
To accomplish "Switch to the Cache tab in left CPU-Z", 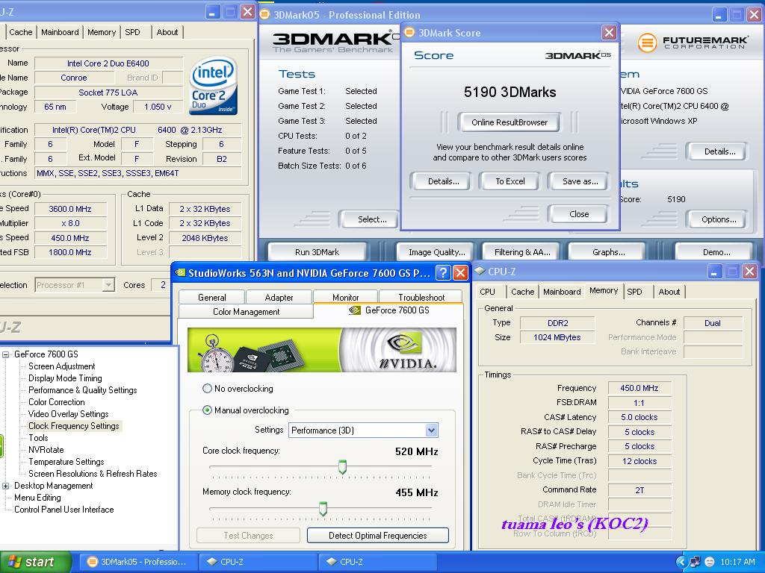I will pos(20,32).
